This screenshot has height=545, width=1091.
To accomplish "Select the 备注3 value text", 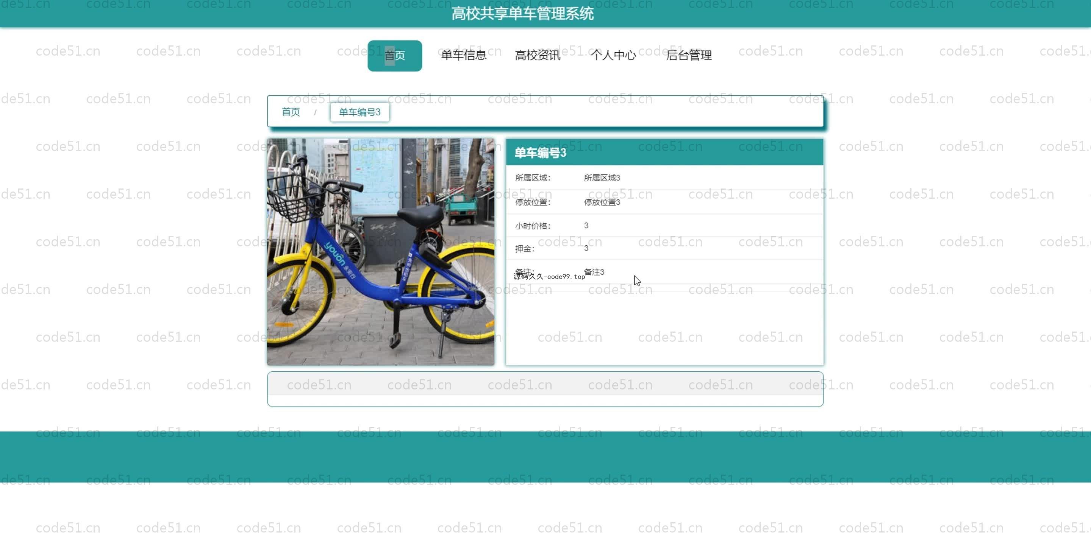I will click(x=594, y=272).
